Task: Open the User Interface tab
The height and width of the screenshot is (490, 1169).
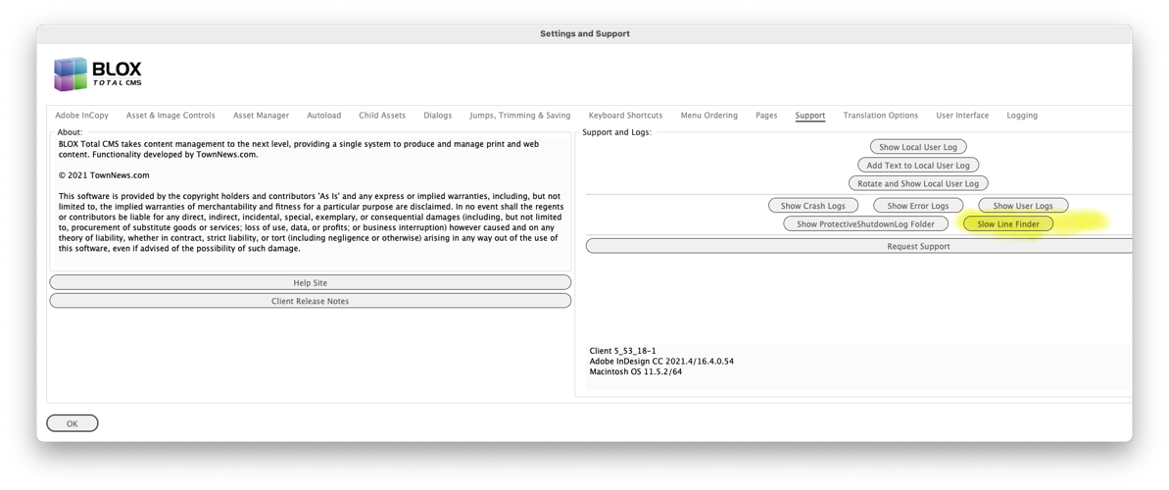Action: click(962, 116)
